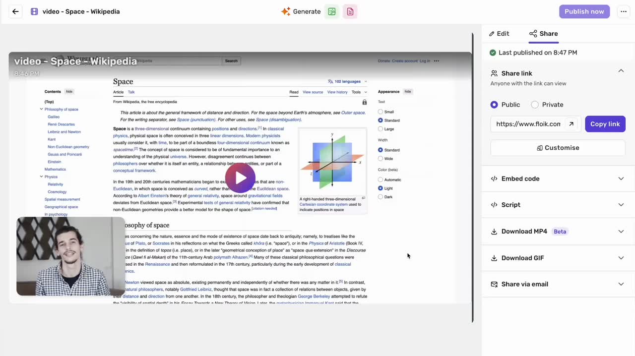635x356 pixels.
Task: Select Dark color radio
Action: 381,197
